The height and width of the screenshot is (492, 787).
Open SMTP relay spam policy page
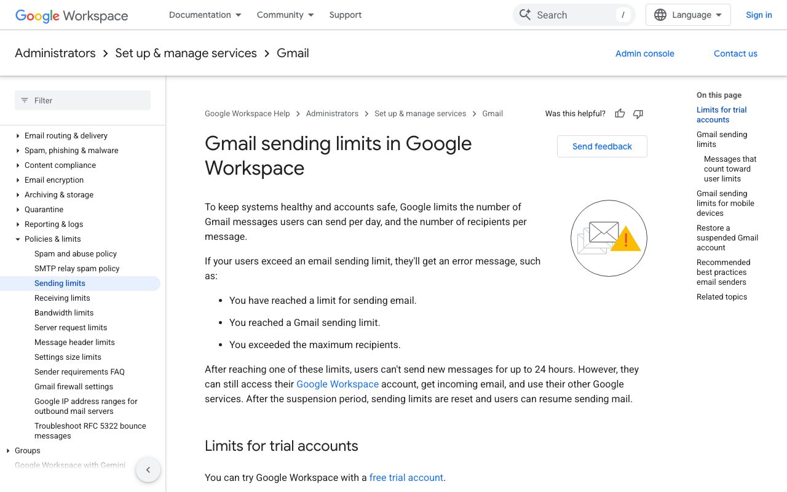pos(77,269)
